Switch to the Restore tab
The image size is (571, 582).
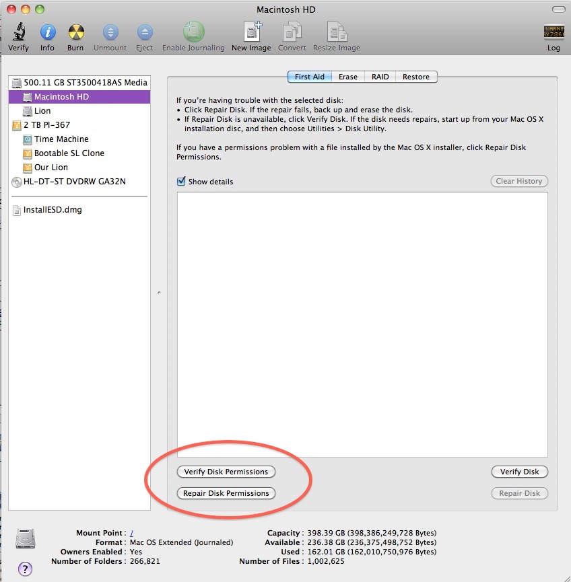[x=416, y=77]
